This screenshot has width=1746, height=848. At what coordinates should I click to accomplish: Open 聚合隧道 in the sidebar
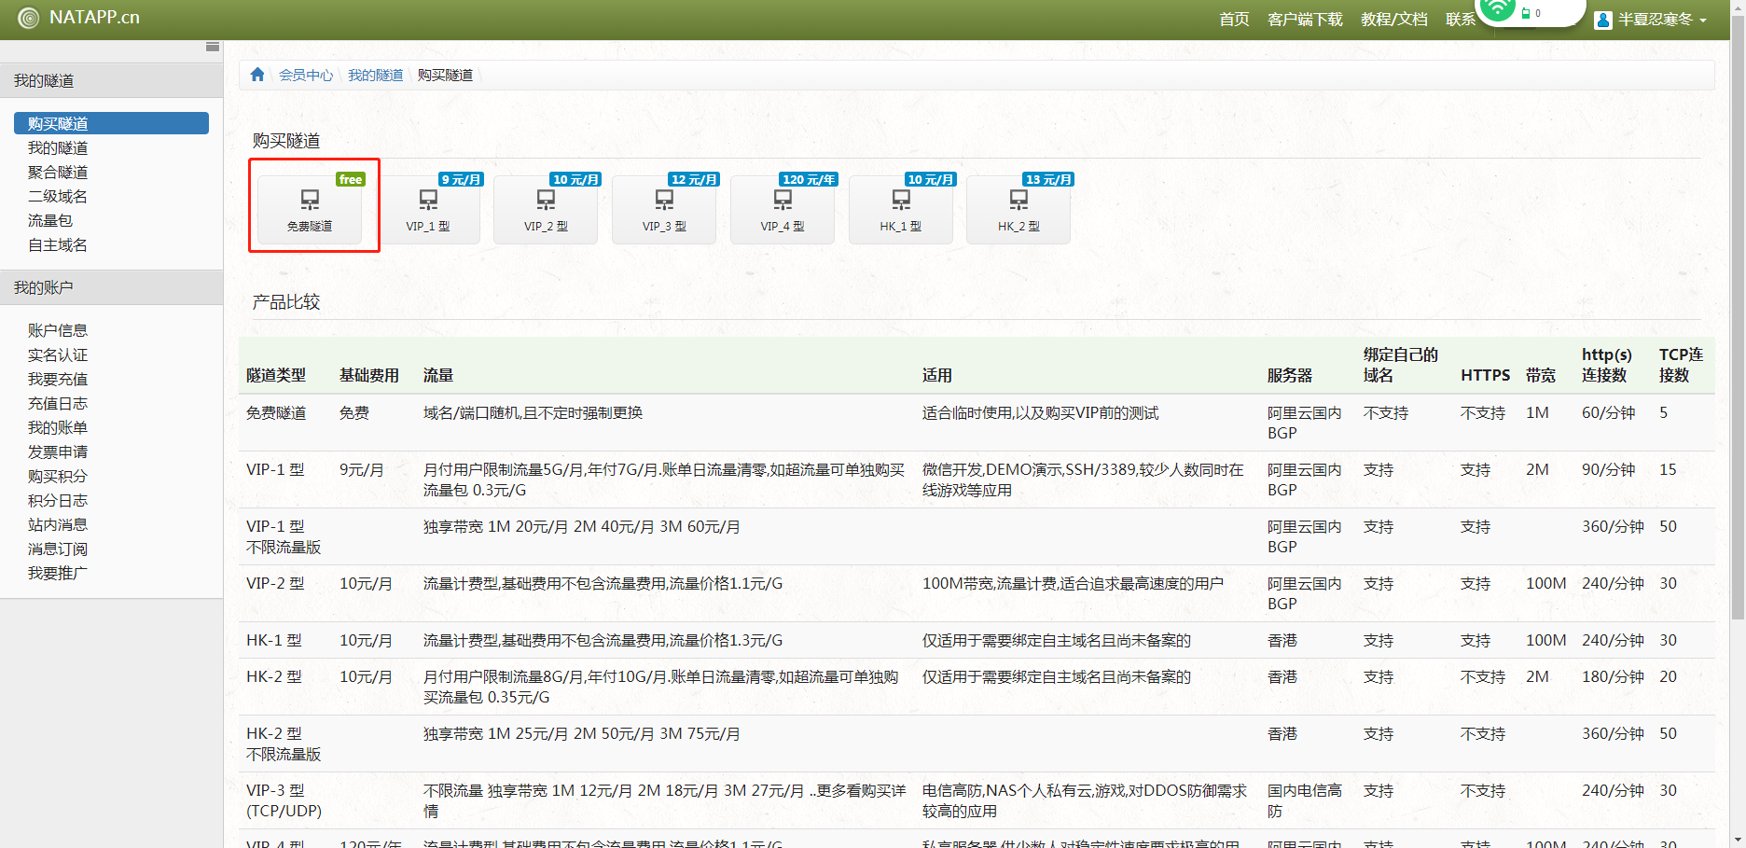pyautogui.click(x=58, y=172)
